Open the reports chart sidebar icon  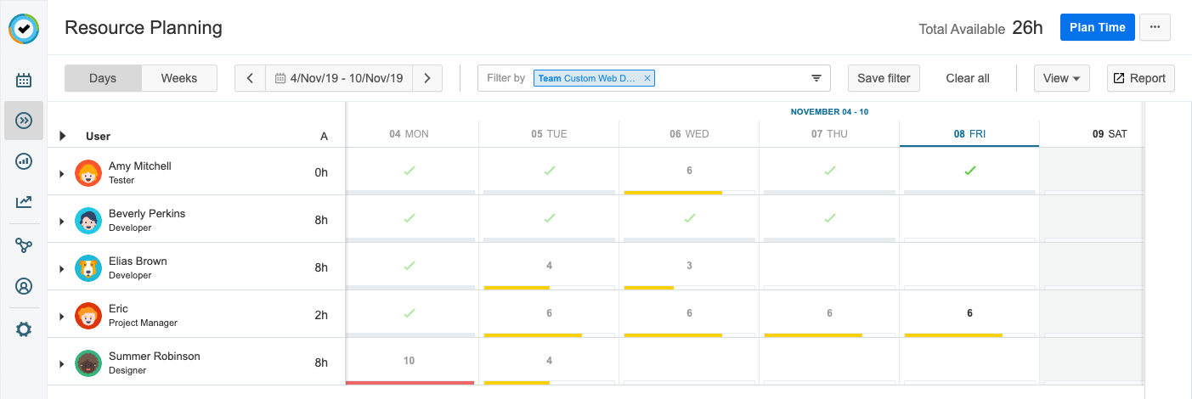point(24,161)
